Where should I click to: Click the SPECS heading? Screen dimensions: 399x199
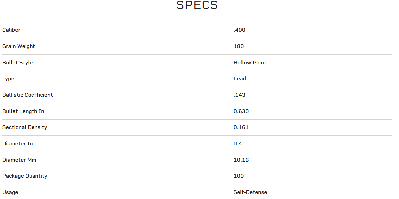point(197,5)
